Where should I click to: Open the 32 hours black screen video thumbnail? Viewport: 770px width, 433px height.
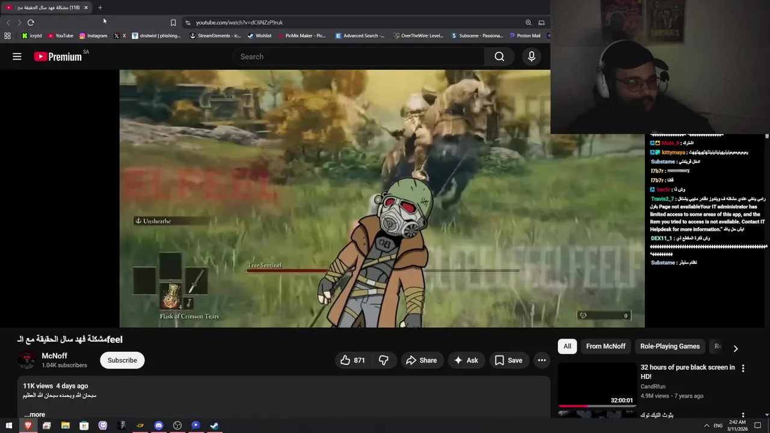click(x=597, y=385)
